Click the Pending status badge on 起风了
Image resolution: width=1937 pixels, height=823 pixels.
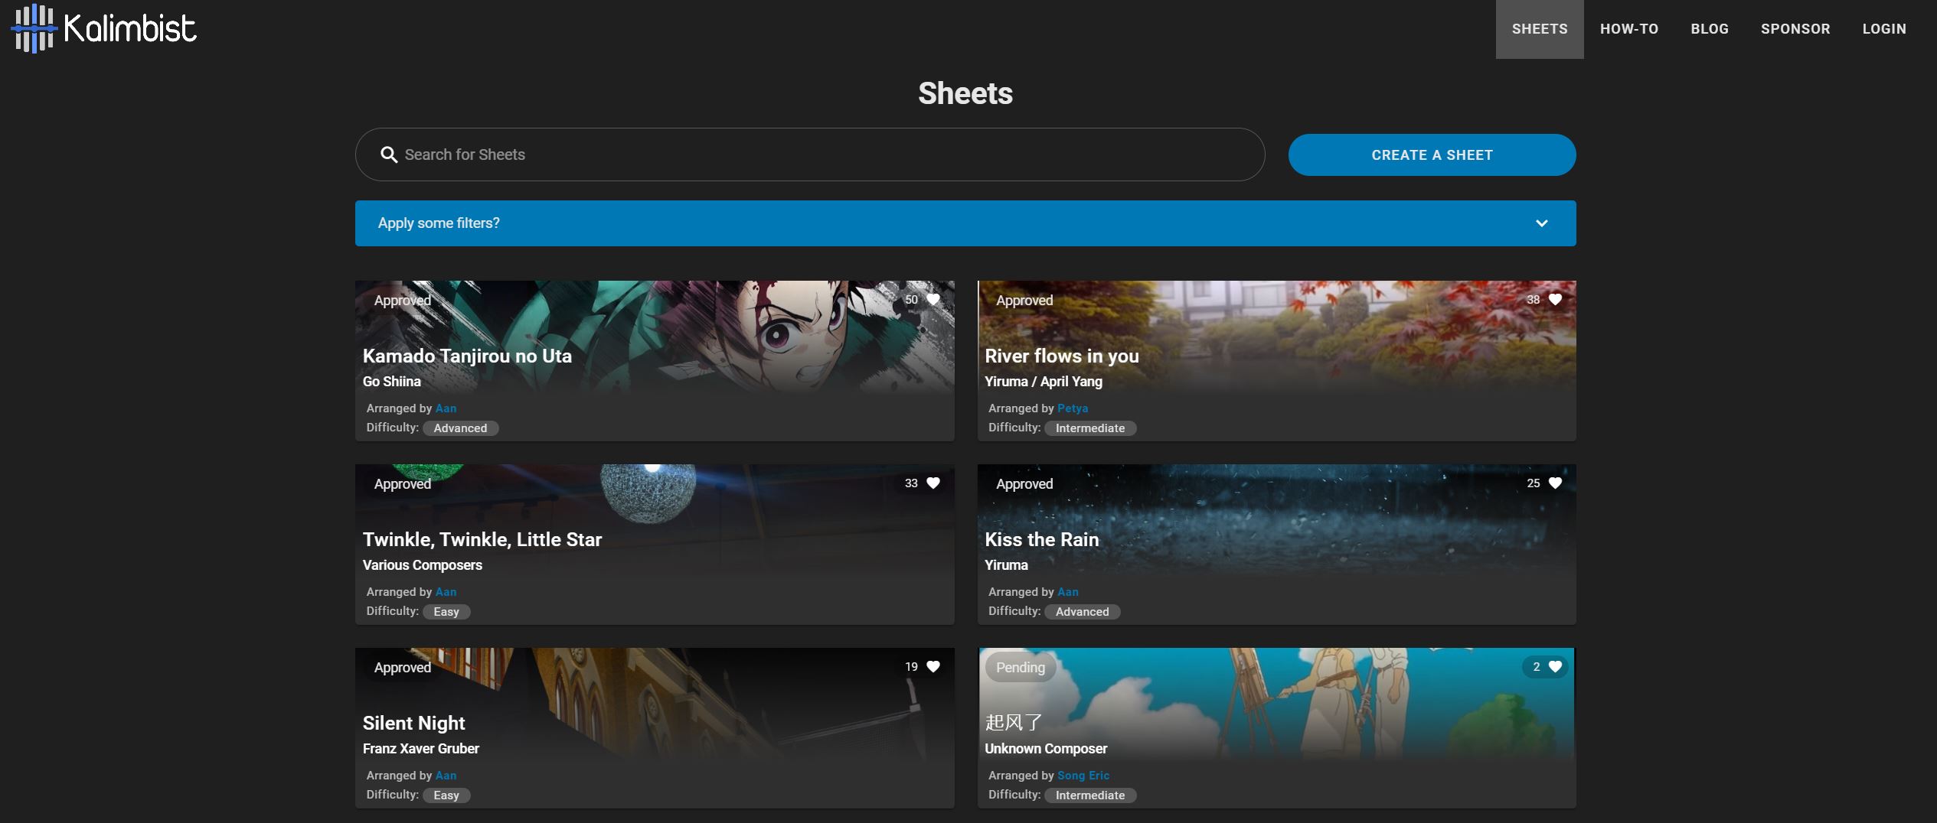(1020, 667)
